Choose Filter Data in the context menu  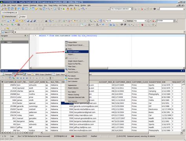point(77,67)
